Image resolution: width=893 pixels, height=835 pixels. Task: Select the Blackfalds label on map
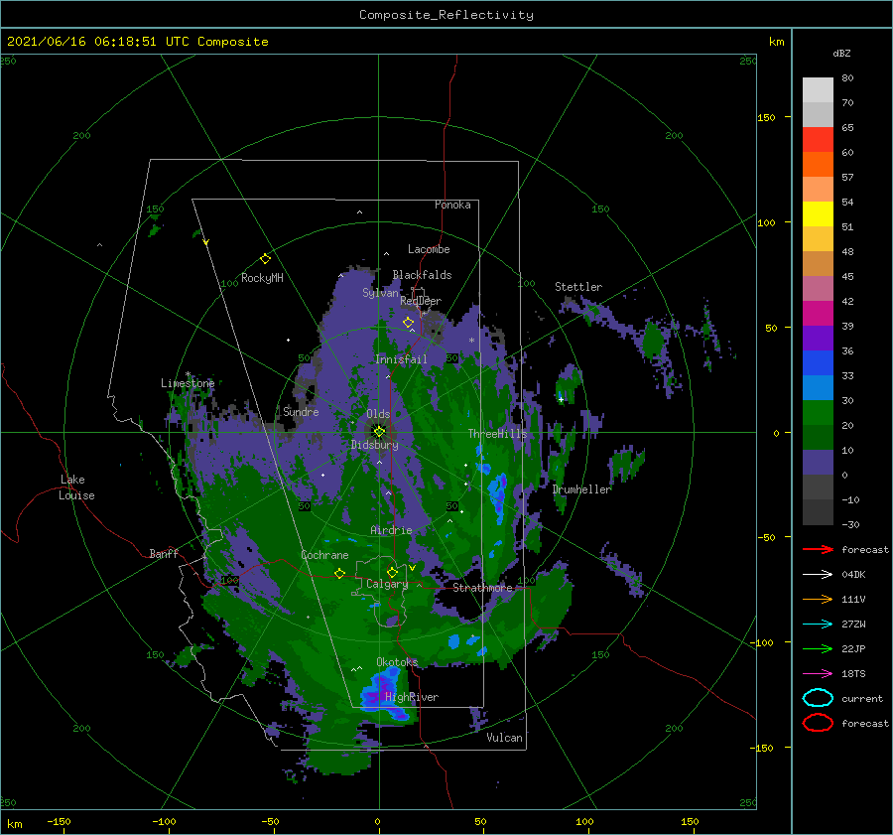422,275
